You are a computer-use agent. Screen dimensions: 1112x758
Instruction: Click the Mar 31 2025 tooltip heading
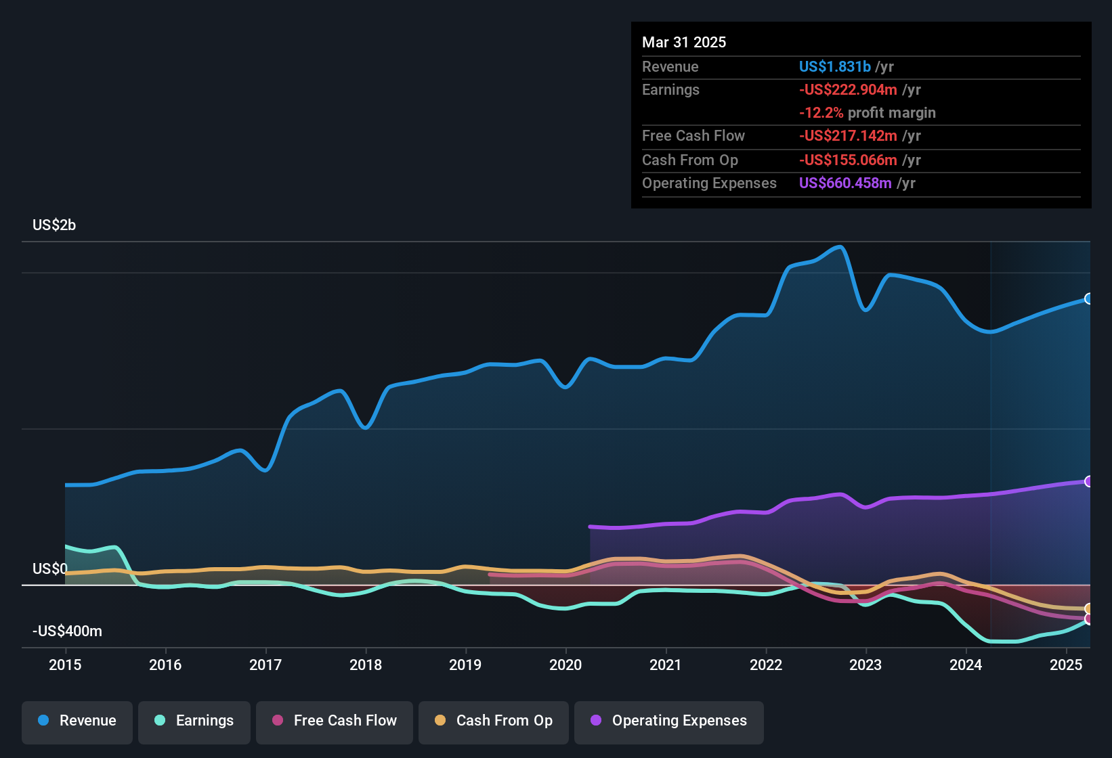(684, 42)
